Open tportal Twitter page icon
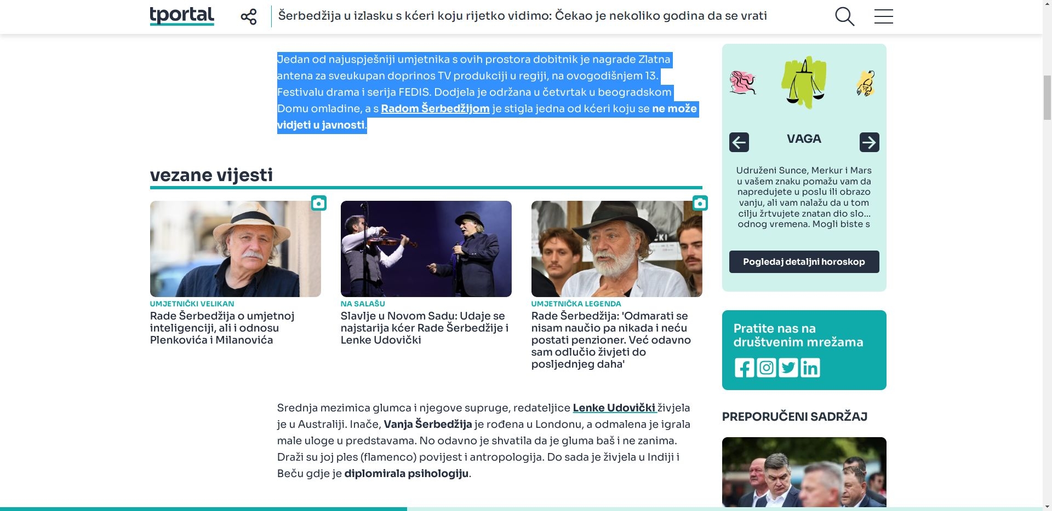The width and height of the screenshot is (1052, 511). click(788, 368)
